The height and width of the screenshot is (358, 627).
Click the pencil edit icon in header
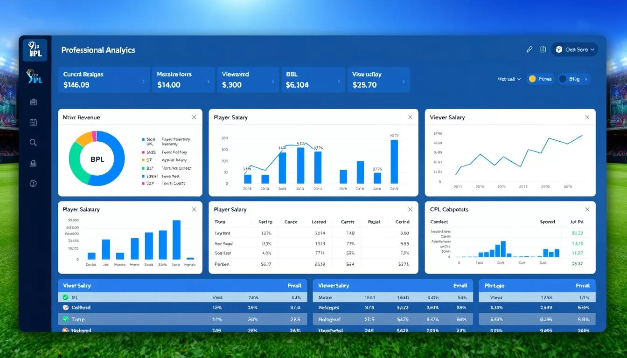[x=529, y=49]
